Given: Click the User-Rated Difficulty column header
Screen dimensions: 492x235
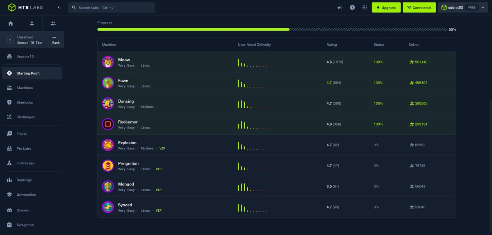Looking at the screenshot, I should (254, 45).
